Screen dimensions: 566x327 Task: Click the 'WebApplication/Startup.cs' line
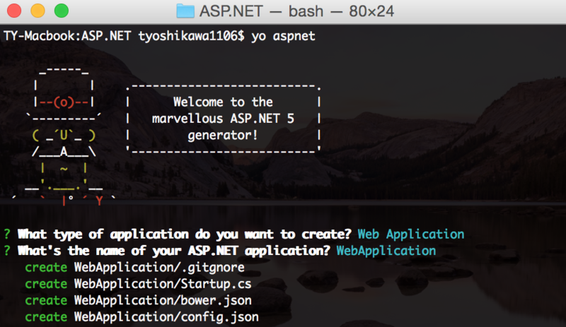(163, 284)
